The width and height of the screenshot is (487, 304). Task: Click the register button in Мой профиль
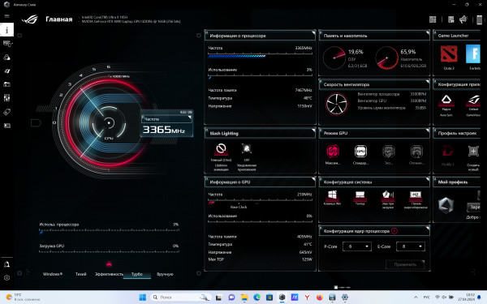[474, 207]
